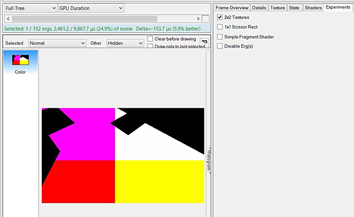The image size is (354, 217).
Task: Select the Color render target thumbnail
Action: click(20, 63)
